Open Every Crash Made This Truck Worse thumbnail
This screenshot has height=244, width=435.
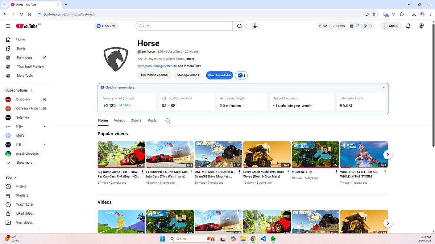pyautogui.click(x=267, y=155)
